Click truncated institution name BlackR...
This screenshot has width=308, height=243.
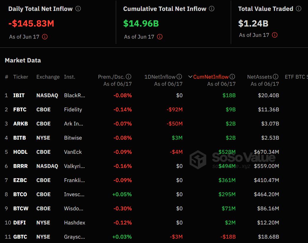point(75,95)
